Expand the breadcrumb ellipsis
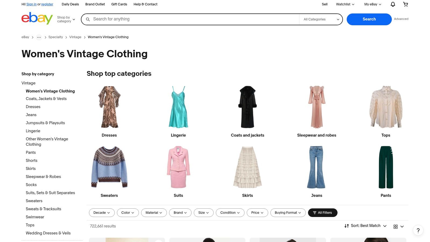The image size is (430, 242). pyautogui.click(x=39, y=37)
